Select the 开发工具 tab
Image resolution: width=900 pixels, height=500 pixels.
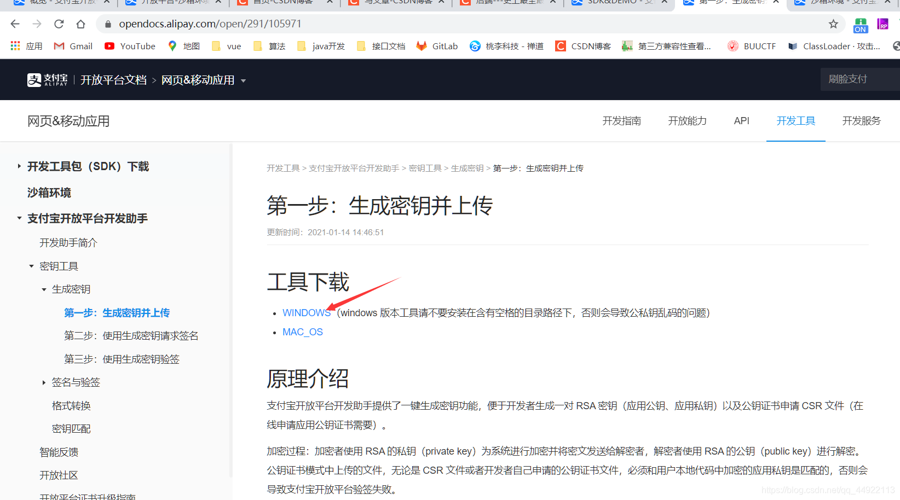tap(795, 121)
